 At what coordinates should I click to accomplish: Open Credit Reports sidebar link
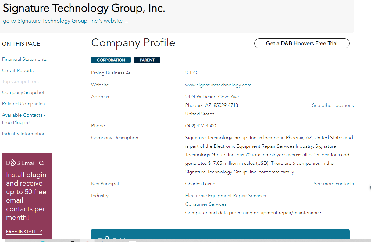(18, 70)
